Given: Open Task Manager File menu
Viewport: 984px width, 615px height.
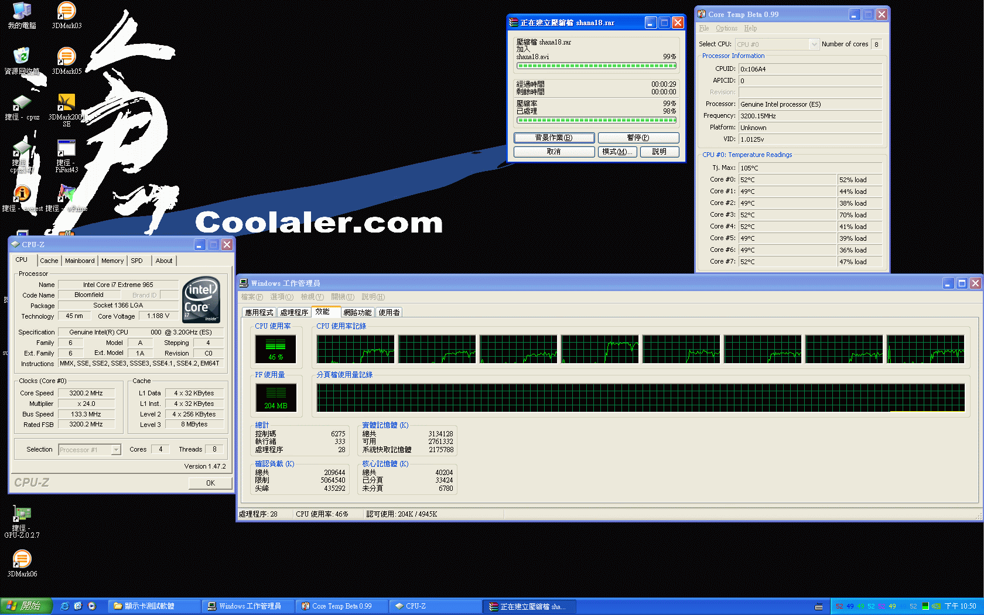Looking at the screenshot, I should tap(252, 297).
